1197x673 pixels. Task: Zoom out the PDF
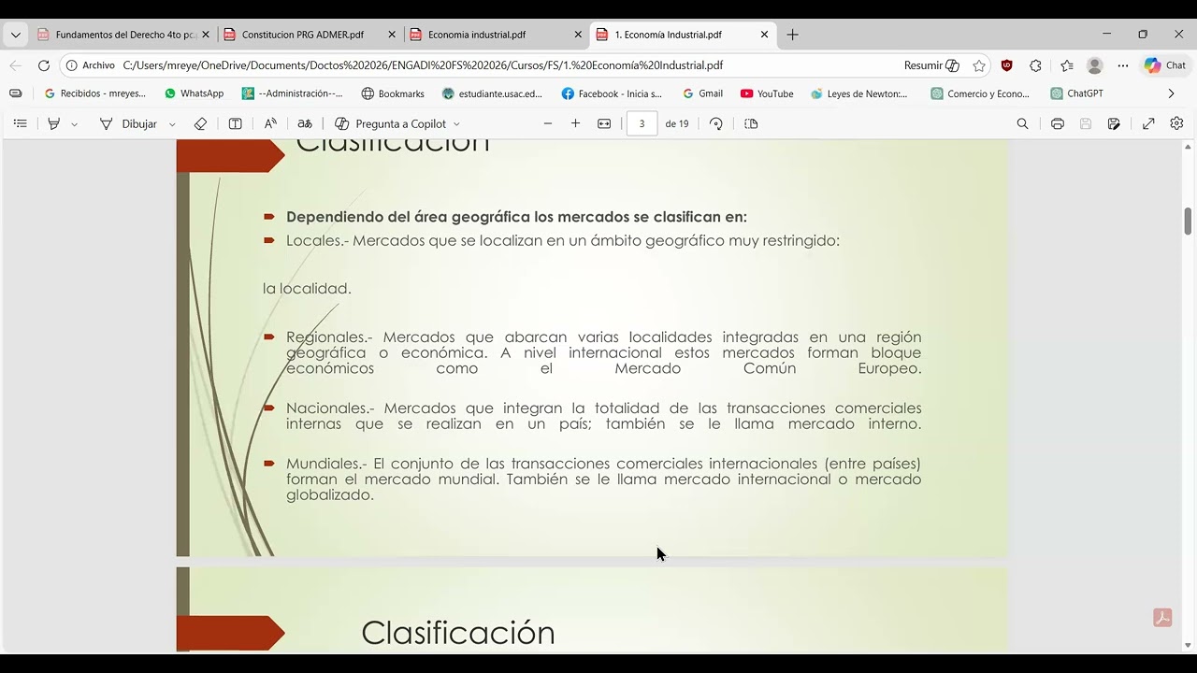[548, 123]
